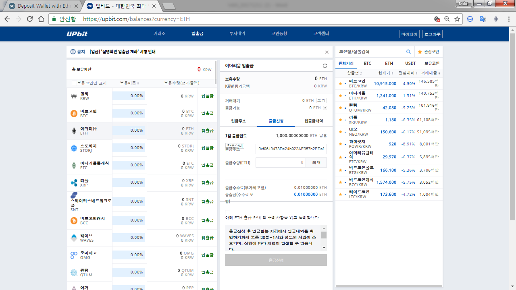Select the 보유코인 market tab
This screenshot has width=516, height=290.
tap(432, 64)
